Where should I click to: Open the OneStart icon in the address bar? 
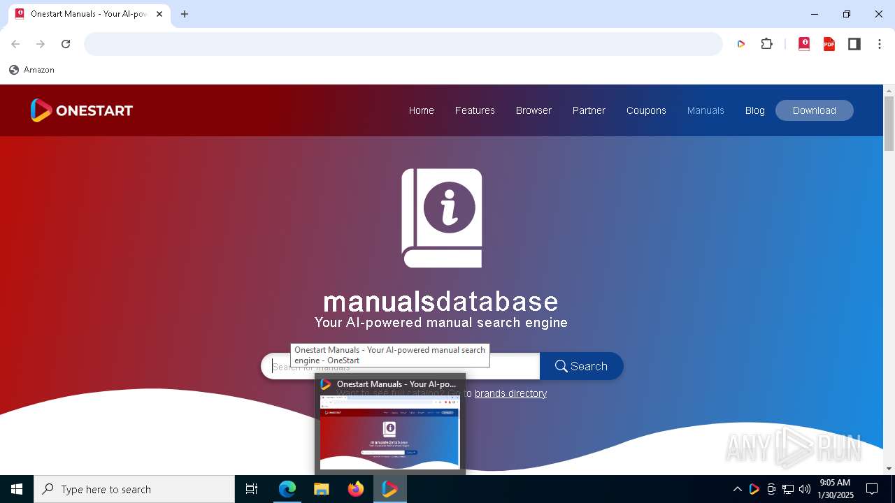click(x=741, y=44)
